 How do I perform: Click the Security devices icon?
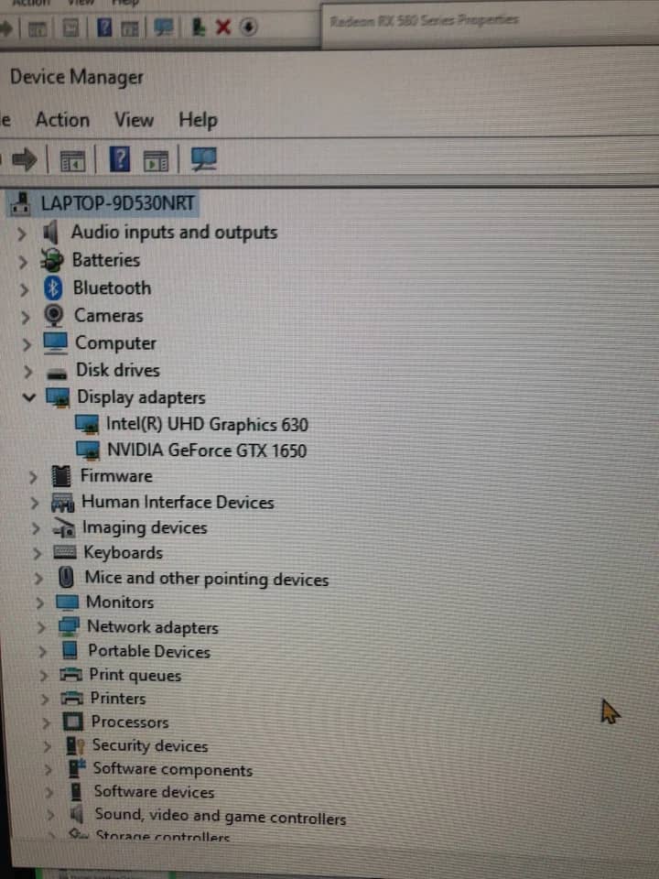click(75, 745)
